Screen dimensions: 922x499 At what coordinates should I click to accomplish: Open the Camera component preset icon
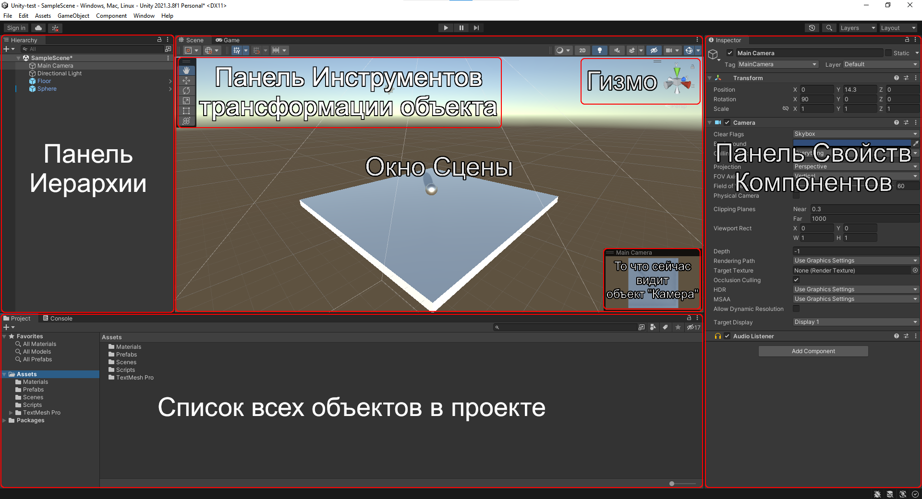point(906,122)
